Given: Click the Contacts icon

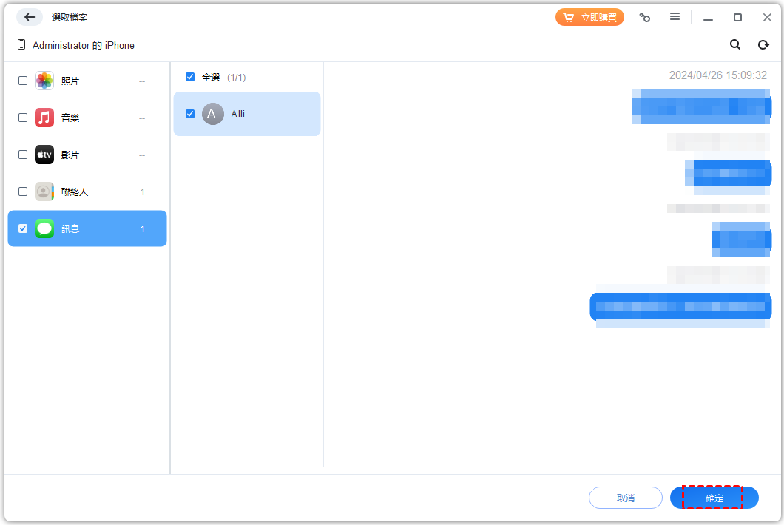Looking at the screenshot, I should pos(44,192).
